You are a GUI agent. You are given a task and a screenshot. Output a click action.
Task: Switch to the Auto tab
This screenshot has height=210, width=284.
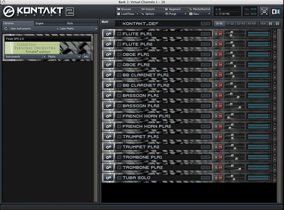tap(82, 23)
